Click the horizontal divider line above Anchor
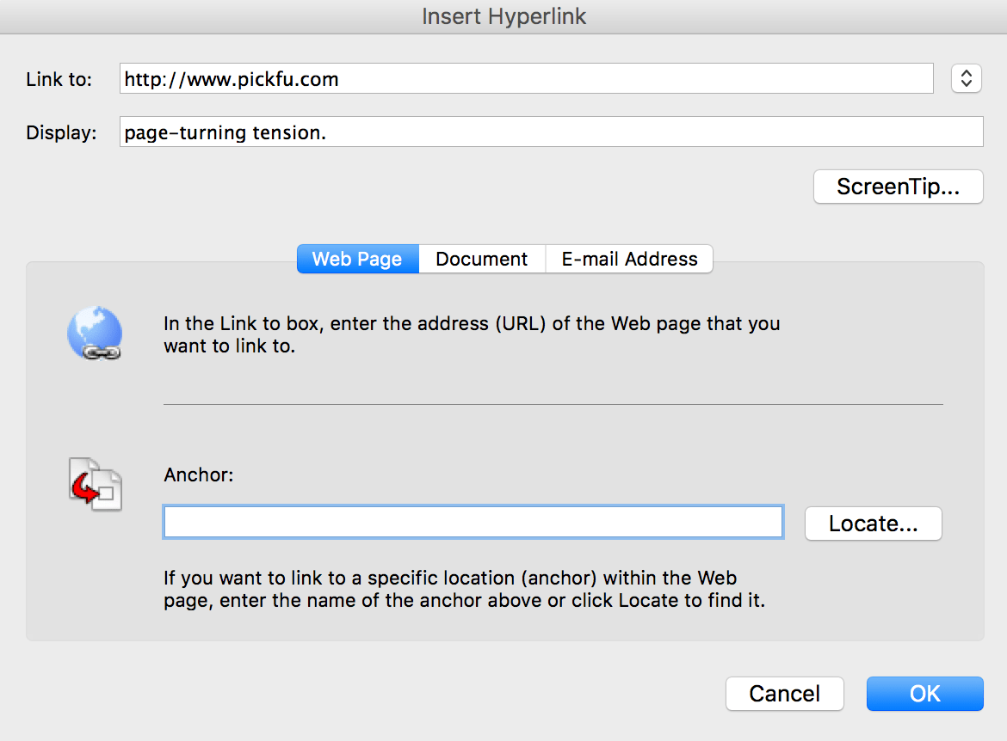 [553, 404]
